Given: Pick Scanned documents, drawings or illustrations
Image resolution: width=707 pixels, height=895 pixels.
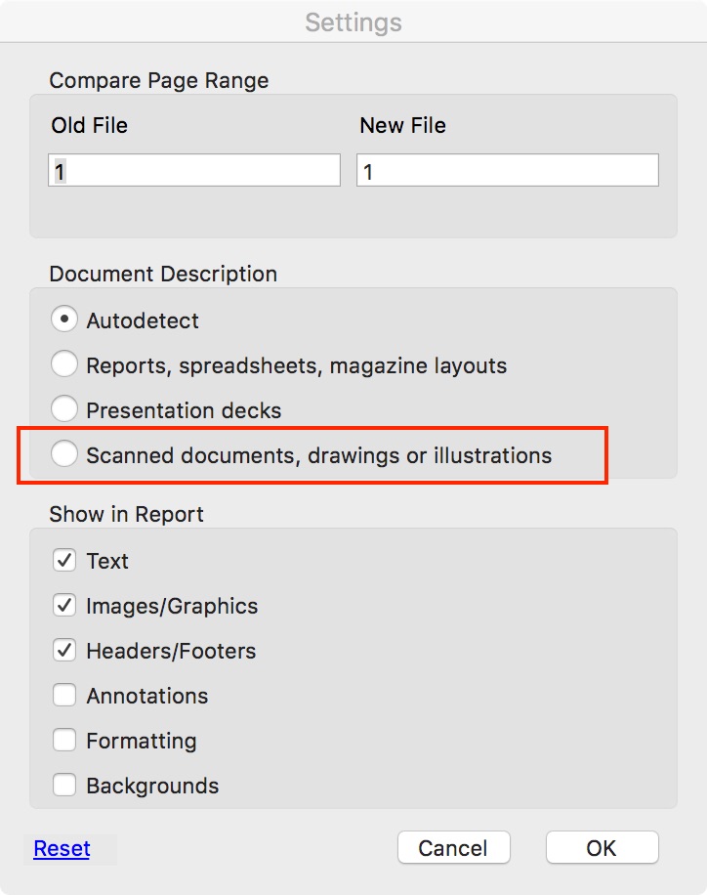Looking at the screenshot, I should 64,454.
